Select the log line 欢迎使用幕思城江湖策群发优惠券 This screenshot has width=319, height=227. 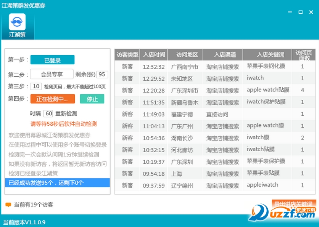[50, 135]
